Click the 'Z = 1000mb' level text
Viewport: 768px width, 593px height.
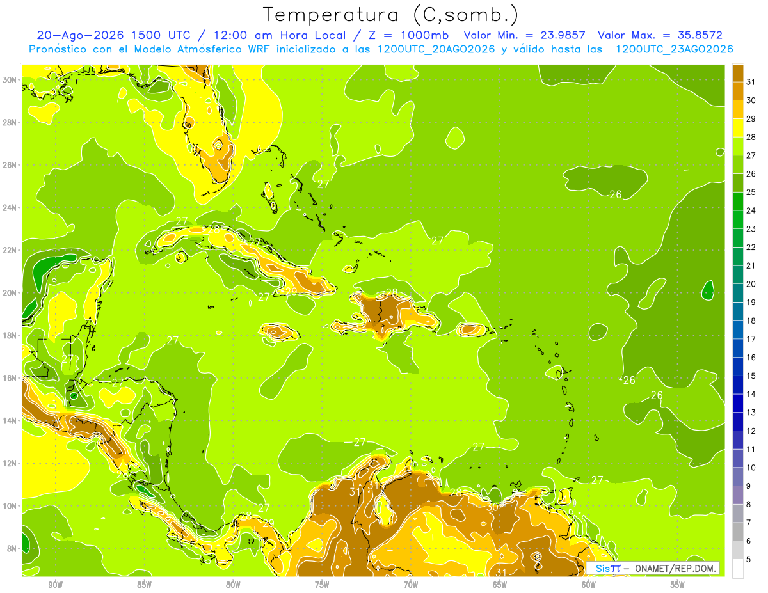[408, 35]
